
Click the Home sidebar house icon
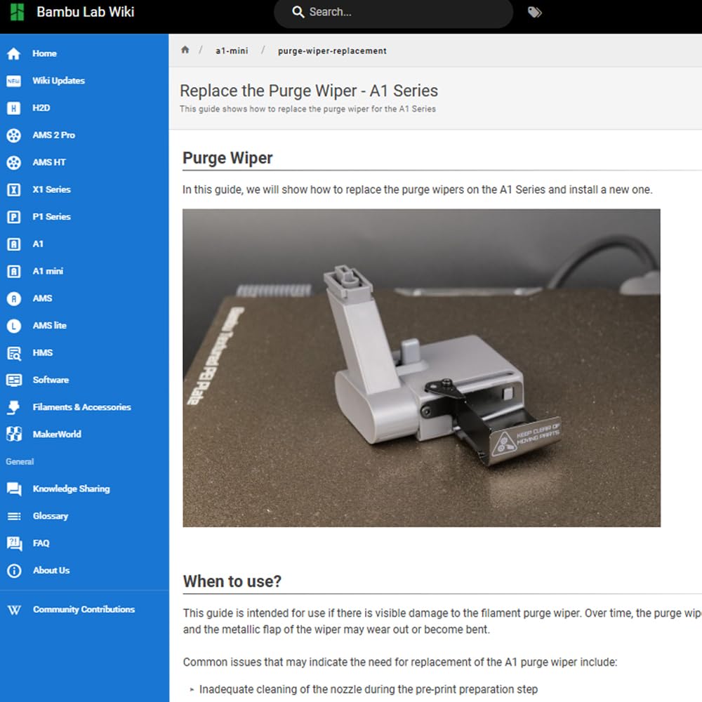pyautogui.click(x=13, y=53)
